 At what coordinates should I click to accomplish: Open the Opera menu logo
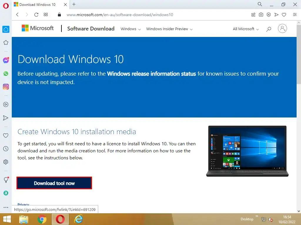pyautogui.click(x=6, y=6)
